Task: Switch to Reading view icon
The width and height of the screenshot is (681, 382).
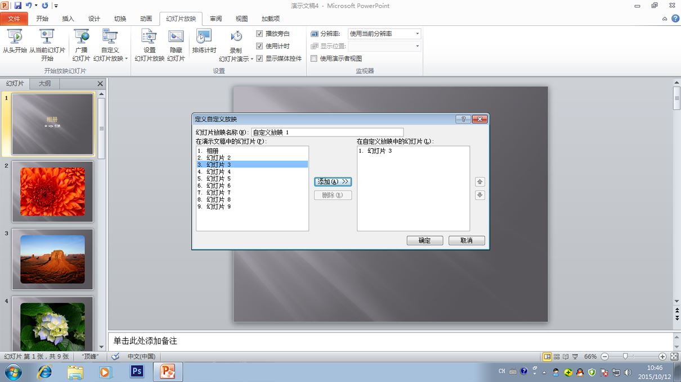Action: click(x=565, y=357)
